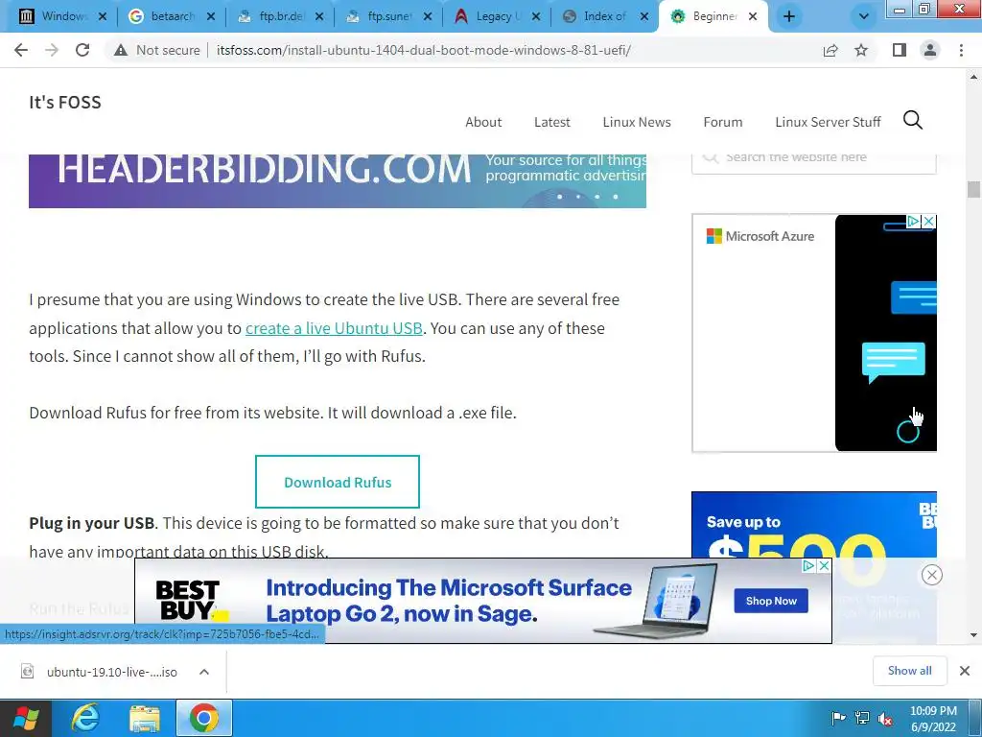Viewport: 982px width, 737px height.
Task: Click the scrollbar up arrow
Action: click(x=973, y=77)
